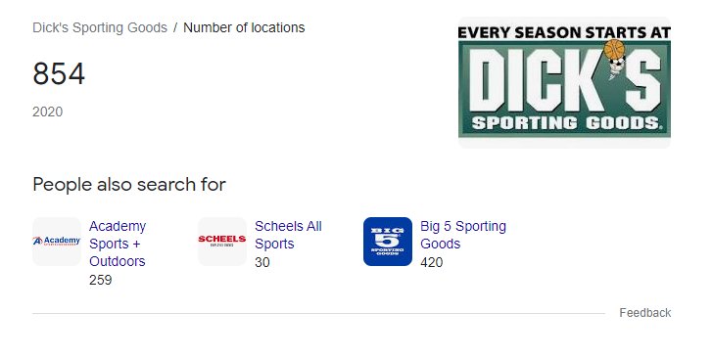The height and width of the screenshot is (357, 713).
Task: Select the blue Big 5 logo icon
Action: (x=388, y=242)
